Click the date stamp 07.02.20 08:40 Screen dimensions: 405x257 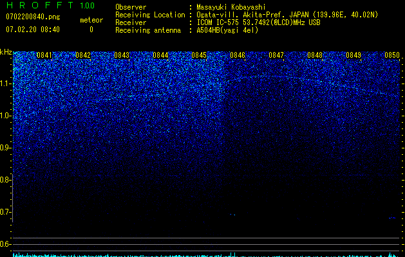[33, 30]
